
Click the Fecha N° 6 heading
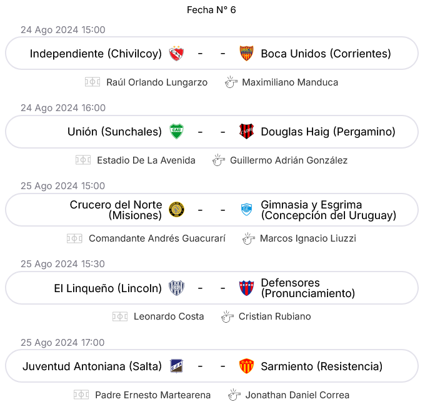point(211,10)
